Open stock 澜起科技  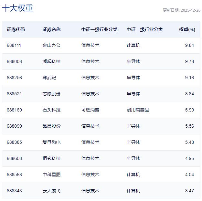tap(51, 61)
